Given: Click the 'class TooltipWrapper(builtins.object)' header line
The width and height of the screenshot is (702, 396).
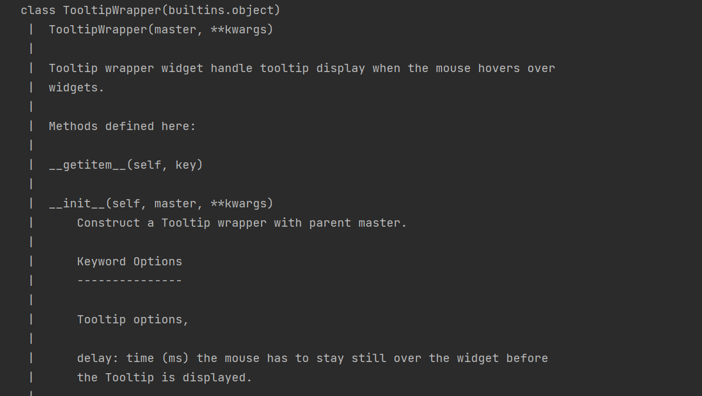Looking at the screenshot, I should pyautogui.click(x=150, y=11).
